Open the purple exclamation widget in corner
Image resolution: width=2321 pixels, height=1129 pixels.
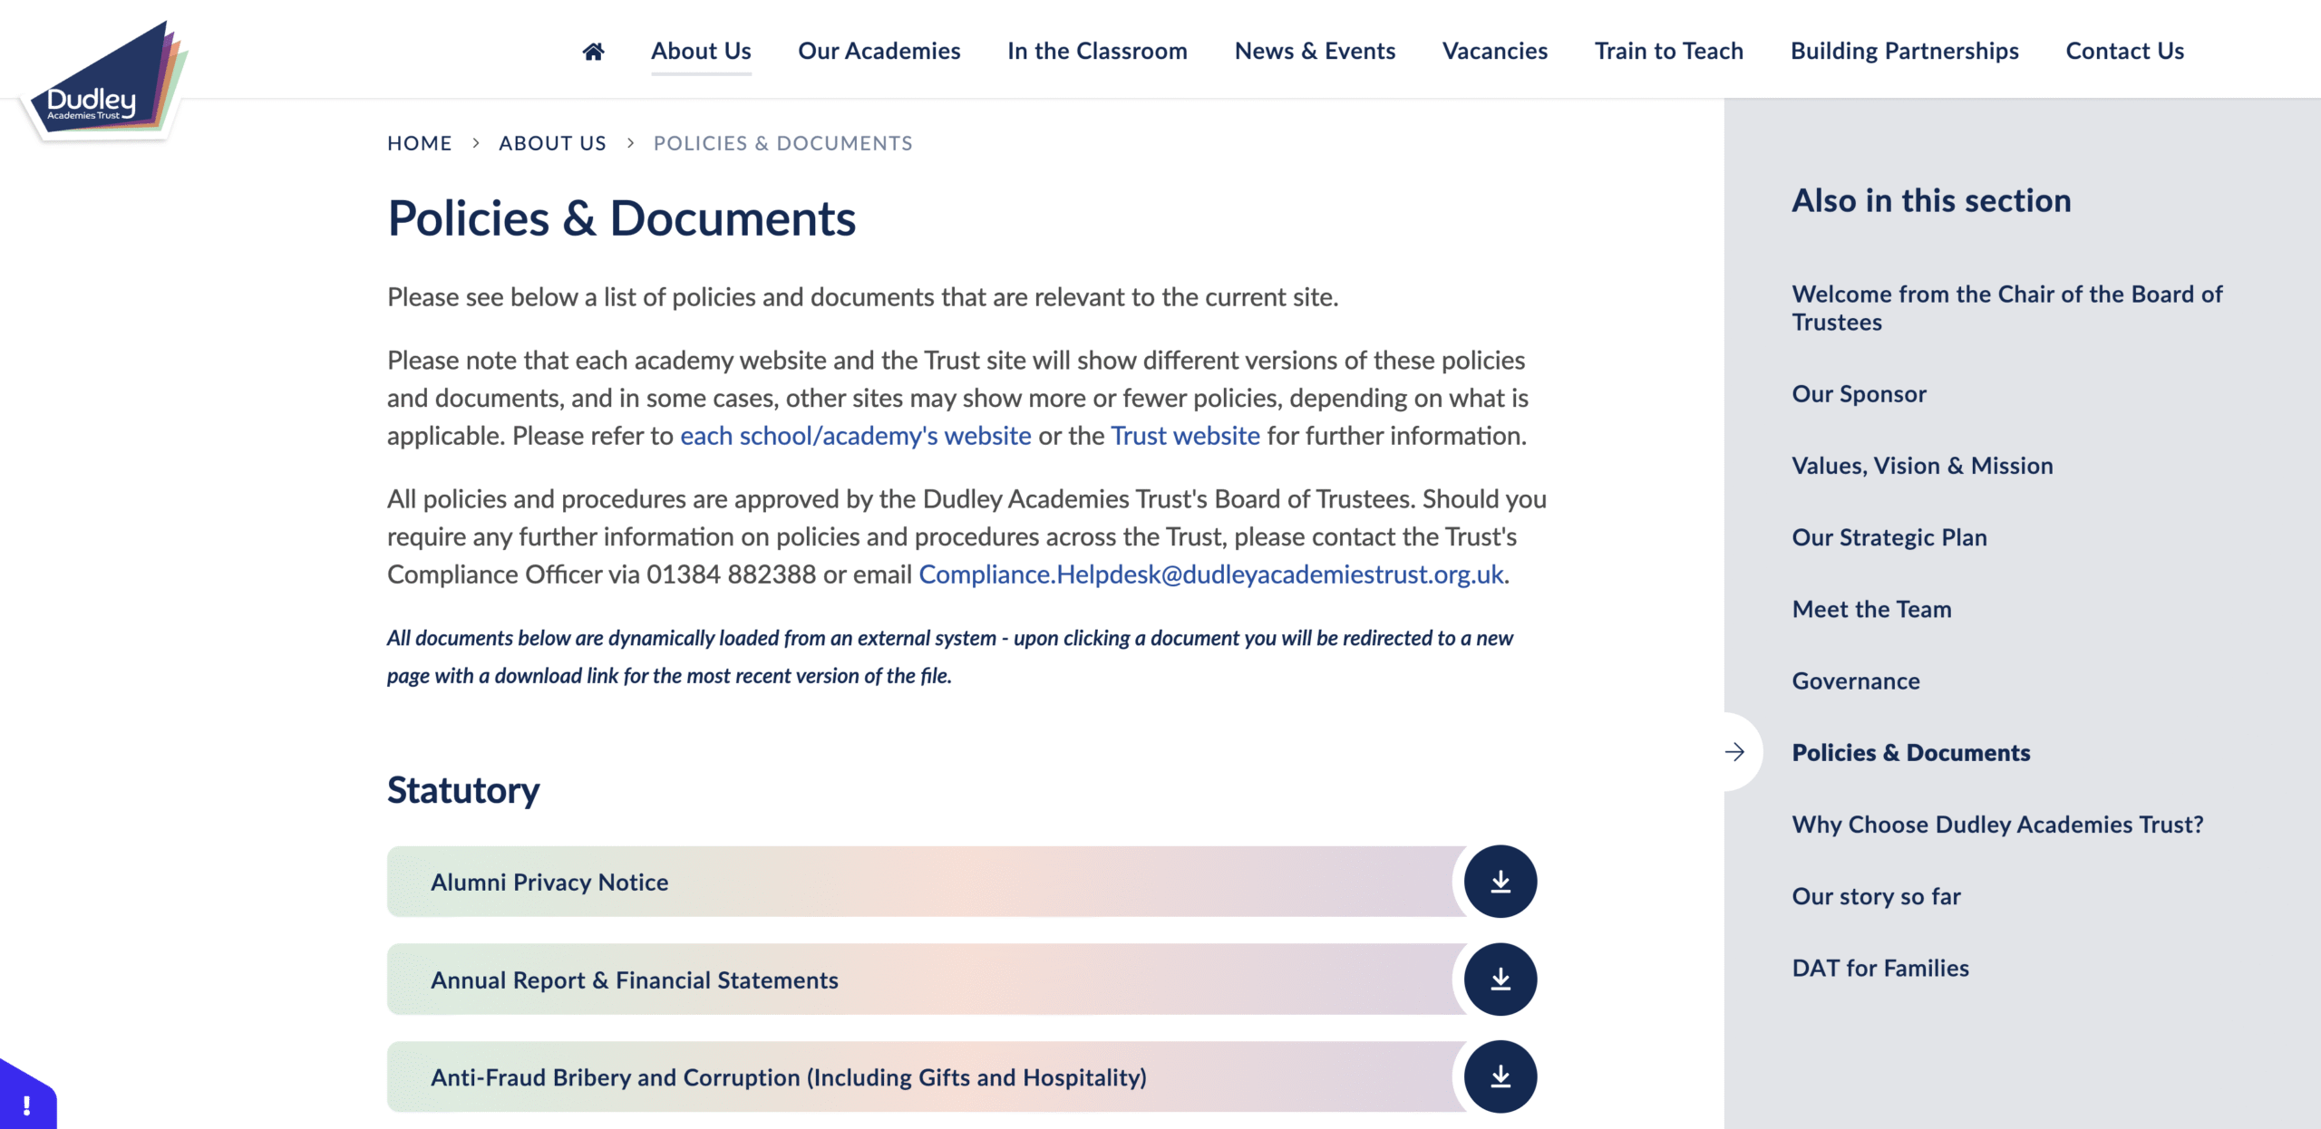[x=27, y=1104]
